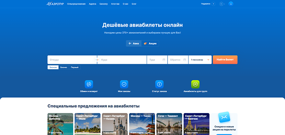This screenshot has height=135, width=285.
Task: Click the Мои заказы checkmark icon
Action: 124,84
